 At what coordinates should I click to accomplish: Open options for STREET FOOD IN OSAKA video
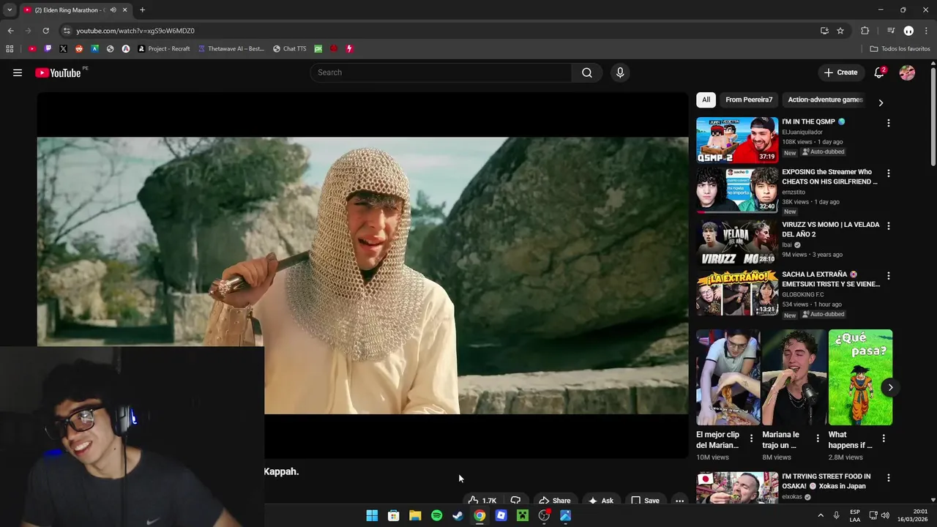point(888,477)
